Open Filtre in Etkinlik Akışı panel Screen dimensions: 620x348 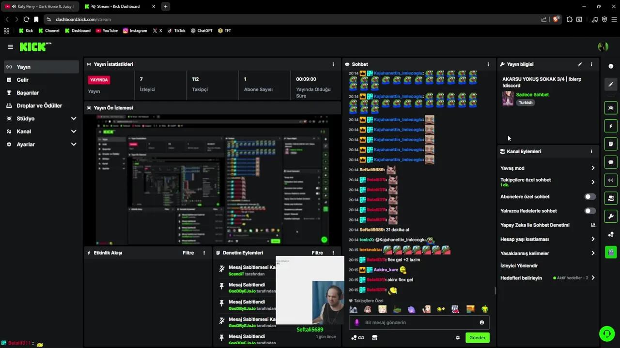[188, 253]
